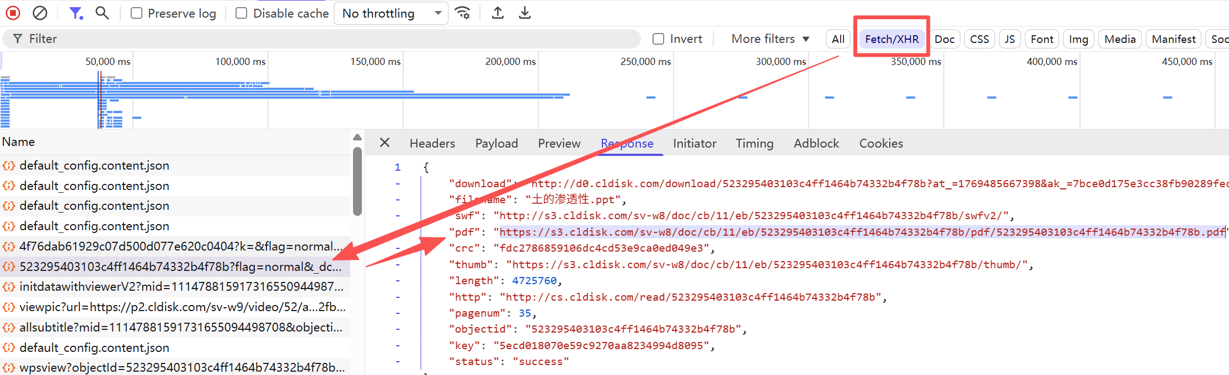Screen dimensions: 1229x375
Task: Close the request details pane
Action: click(x=384, y=143)
